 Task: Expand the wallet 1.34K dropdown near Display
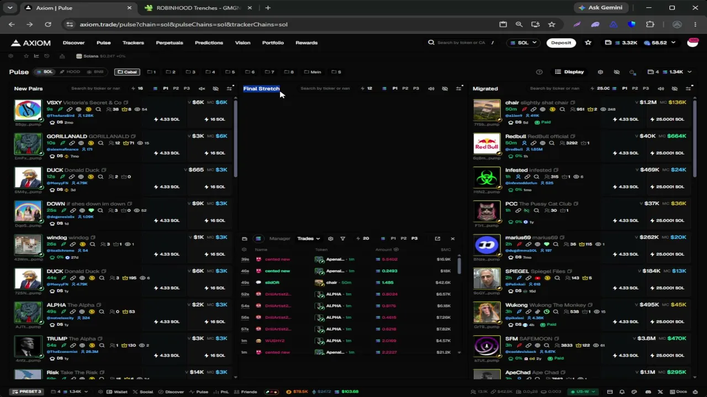670,72
